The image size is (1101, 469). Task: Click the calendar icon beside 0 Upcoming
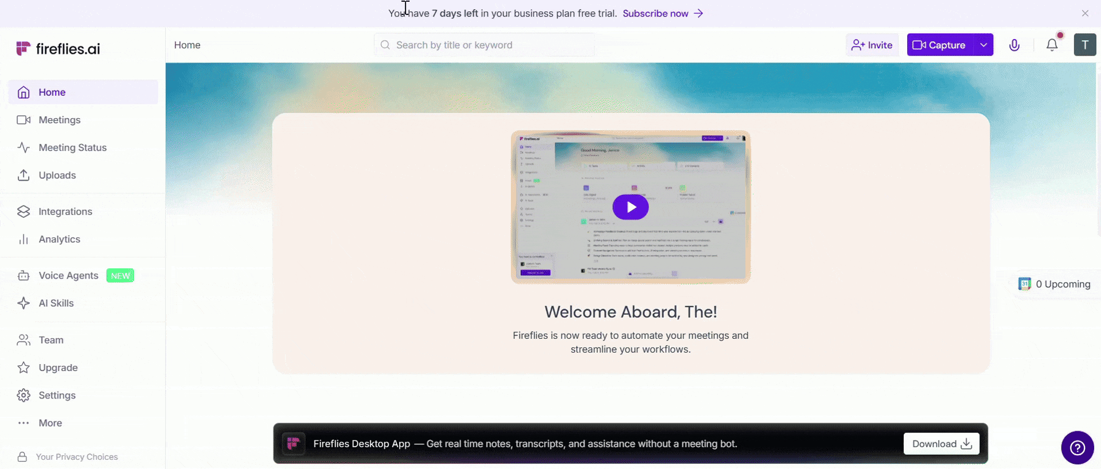[x=1025, y=284]
